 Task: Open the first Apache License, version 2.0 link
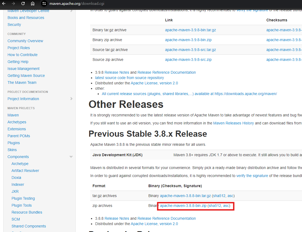pos(154,83)
